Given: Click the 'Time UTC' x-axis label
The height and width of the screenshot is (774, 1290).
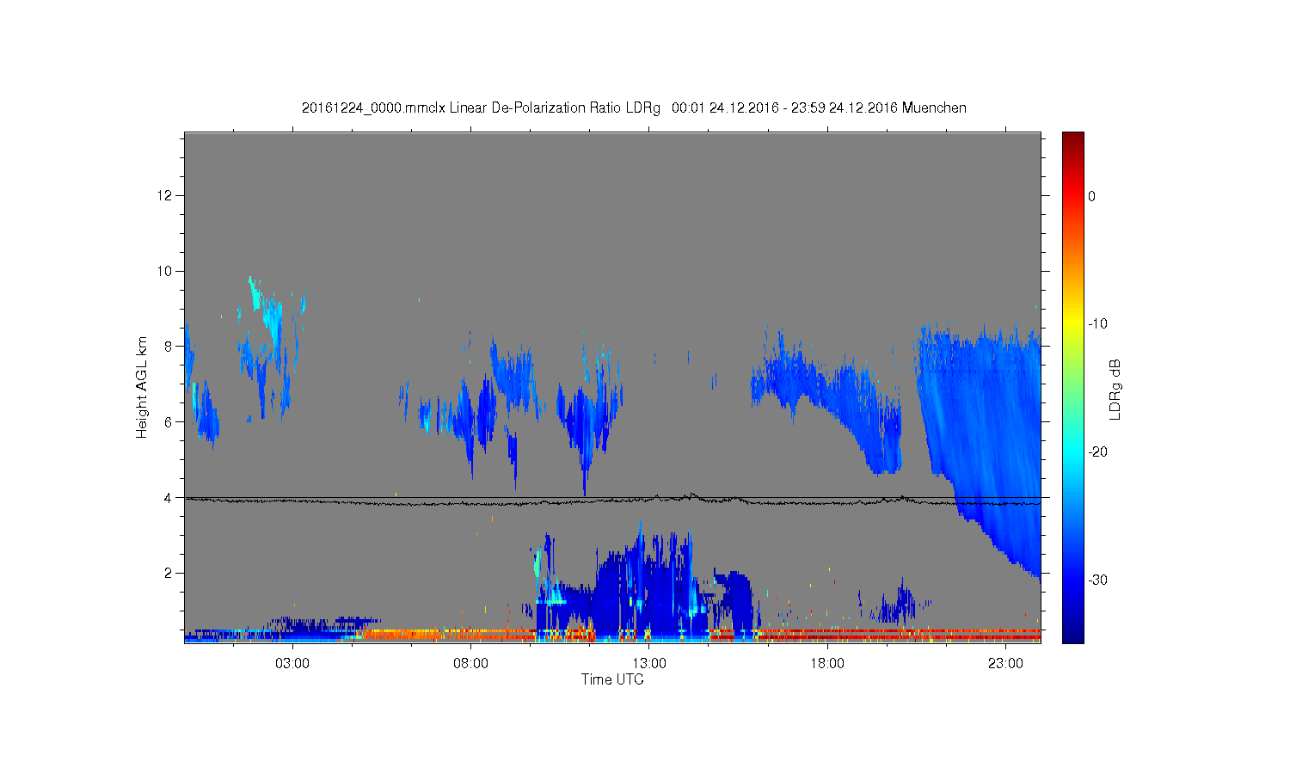Looking at the screenshot, I should (x=612, y=679).
